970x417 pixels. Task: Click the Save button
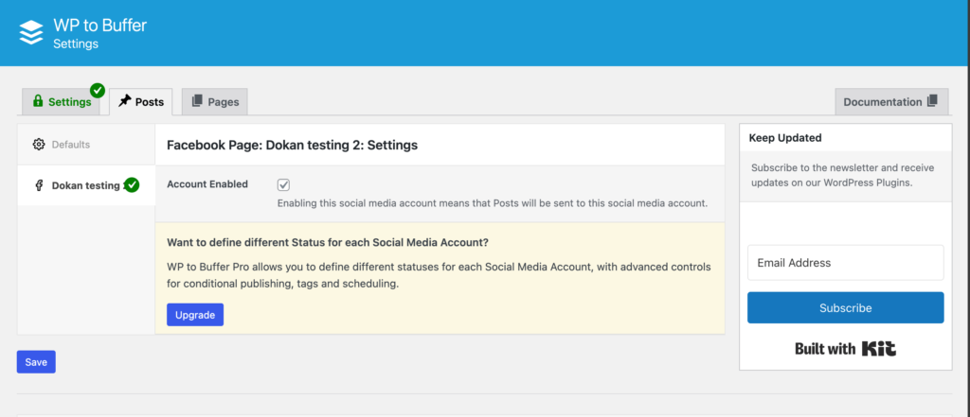point(36,362)
